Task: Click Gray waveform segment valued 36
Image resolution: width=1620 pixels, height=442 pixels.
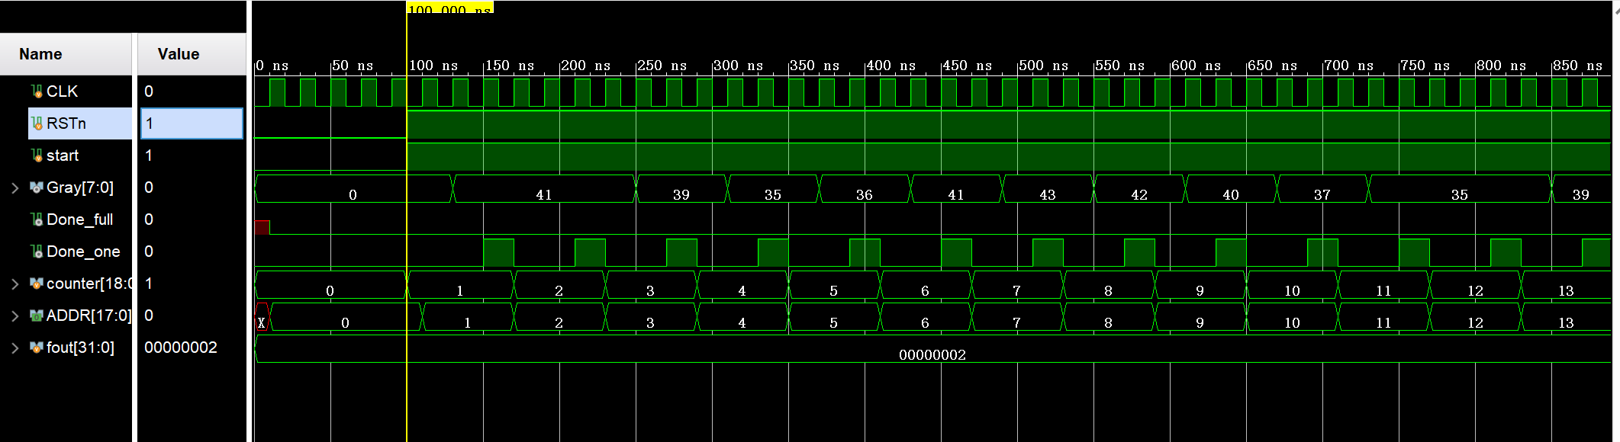Action: (865, 189)
